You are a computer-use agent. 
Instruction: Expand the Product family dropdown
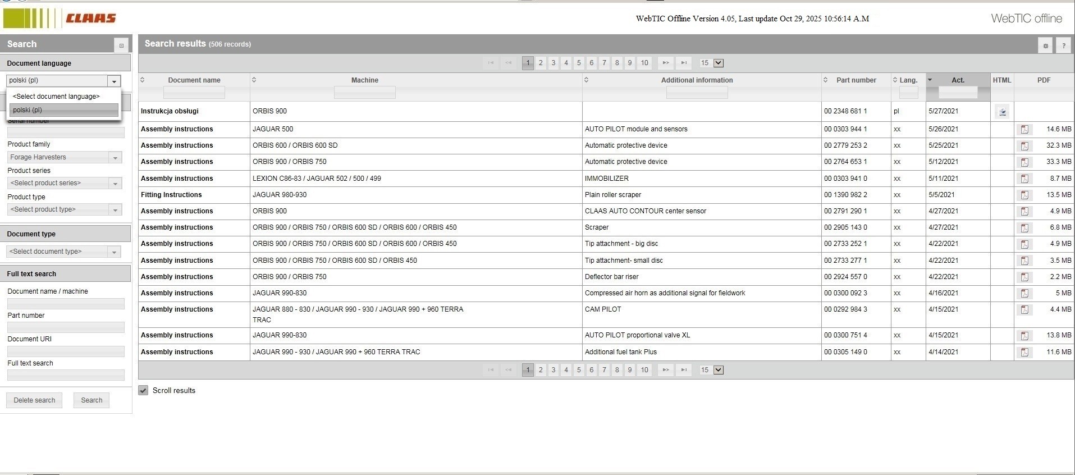pyautogui.click(x=115, y=158)
